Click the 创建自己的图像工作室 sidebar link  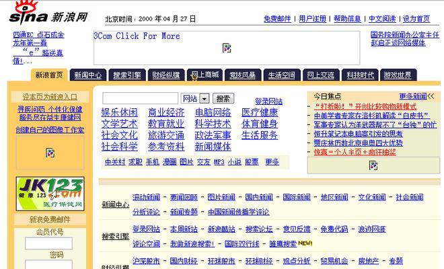(50, 130)
